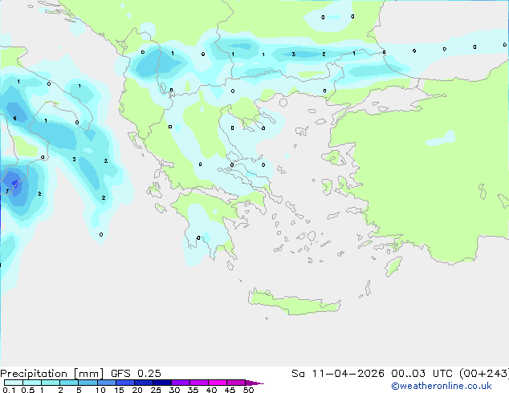Click the '50' legend scale label

point(248,390)
